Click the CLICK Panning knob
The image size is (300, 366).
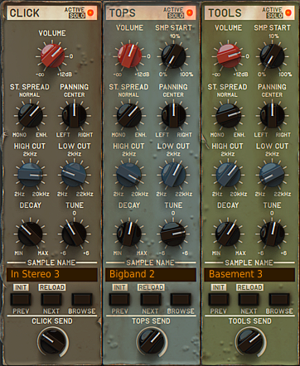74,115
